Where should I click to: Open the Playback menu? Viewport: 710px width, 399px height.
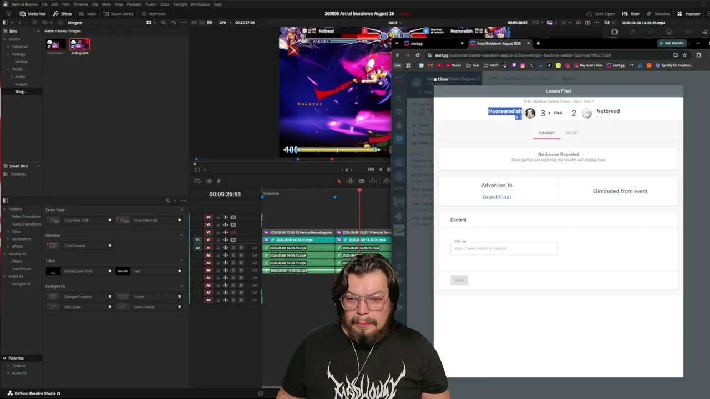tap(134, 4)
